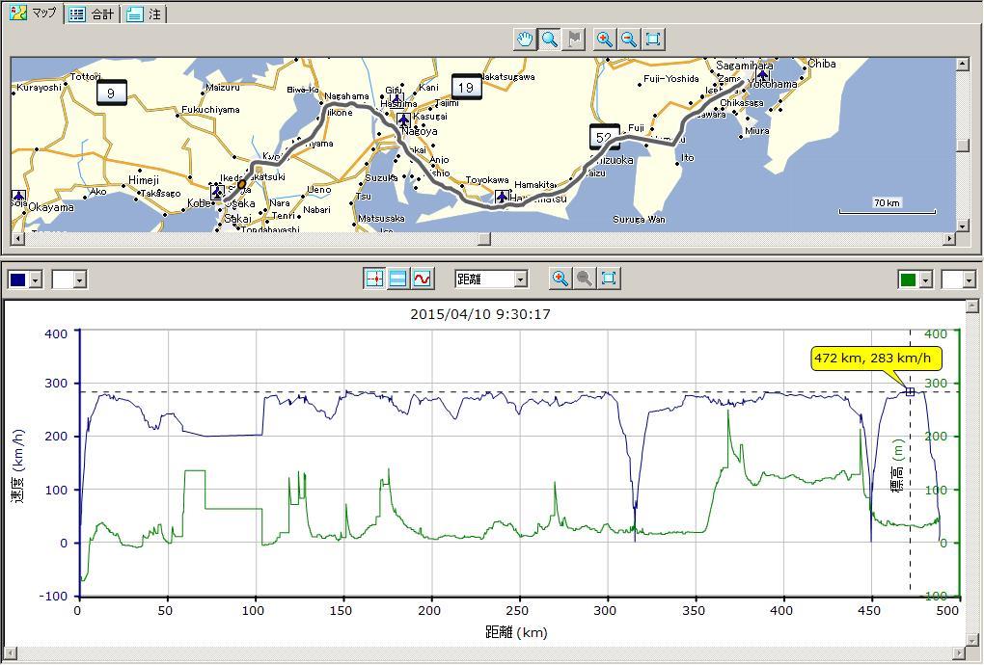Open the green right series dropdown
The image size is (984, 665).
click(x=926, y=279)
